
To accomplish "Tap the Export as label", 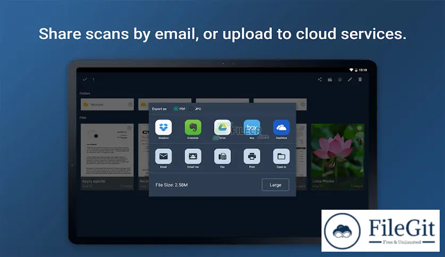I will pos(159,109).
